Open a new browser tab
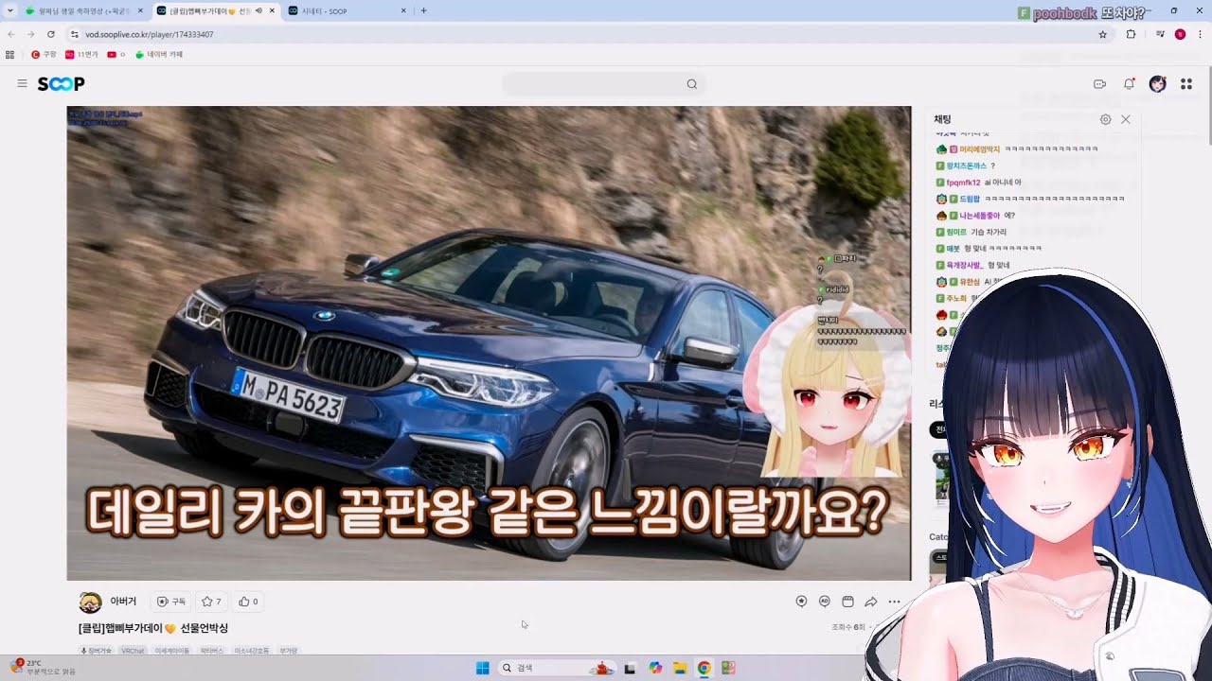 tap(423, 10)
